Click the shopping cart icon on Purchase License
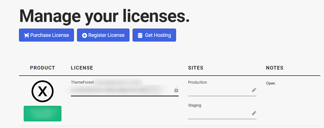This screenshot has width=324, height=128. pyautogui.click(x=27, y=35)
